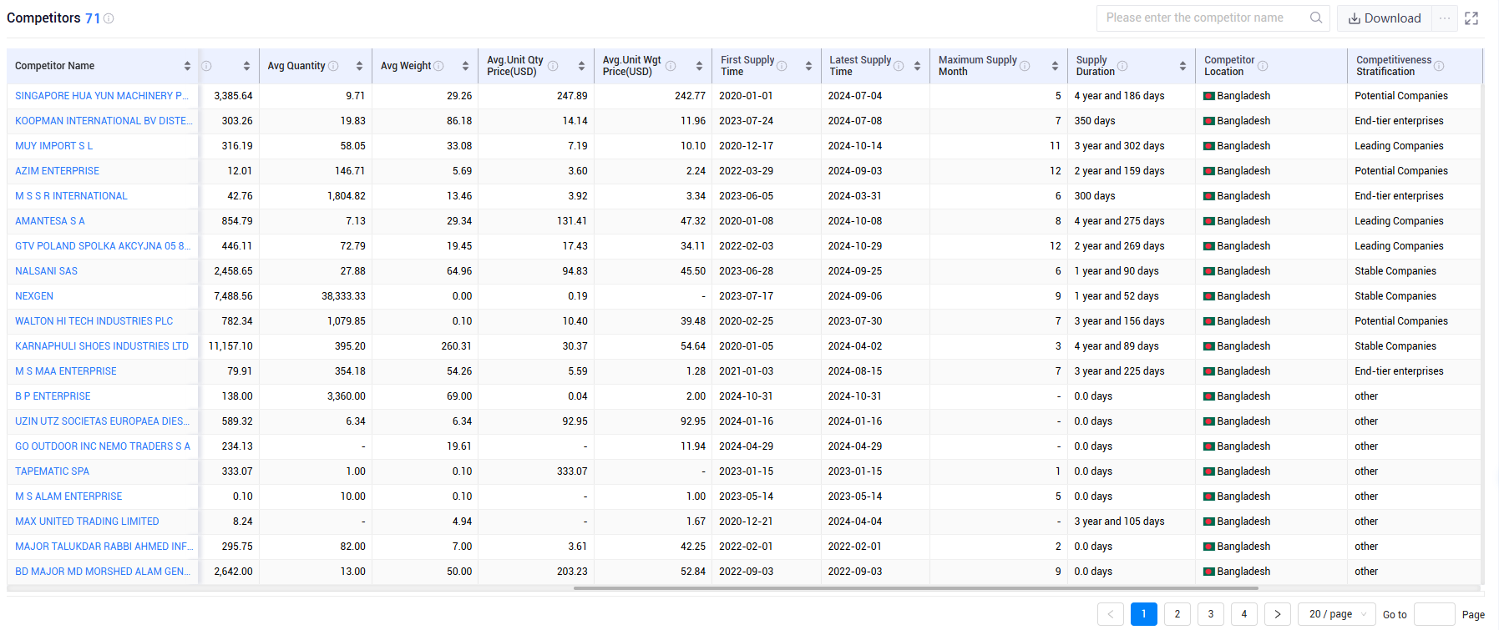Show info for Maximum Supply Month
The width and height of the screenshot is (1499, 630).
tap(1025, 66)
